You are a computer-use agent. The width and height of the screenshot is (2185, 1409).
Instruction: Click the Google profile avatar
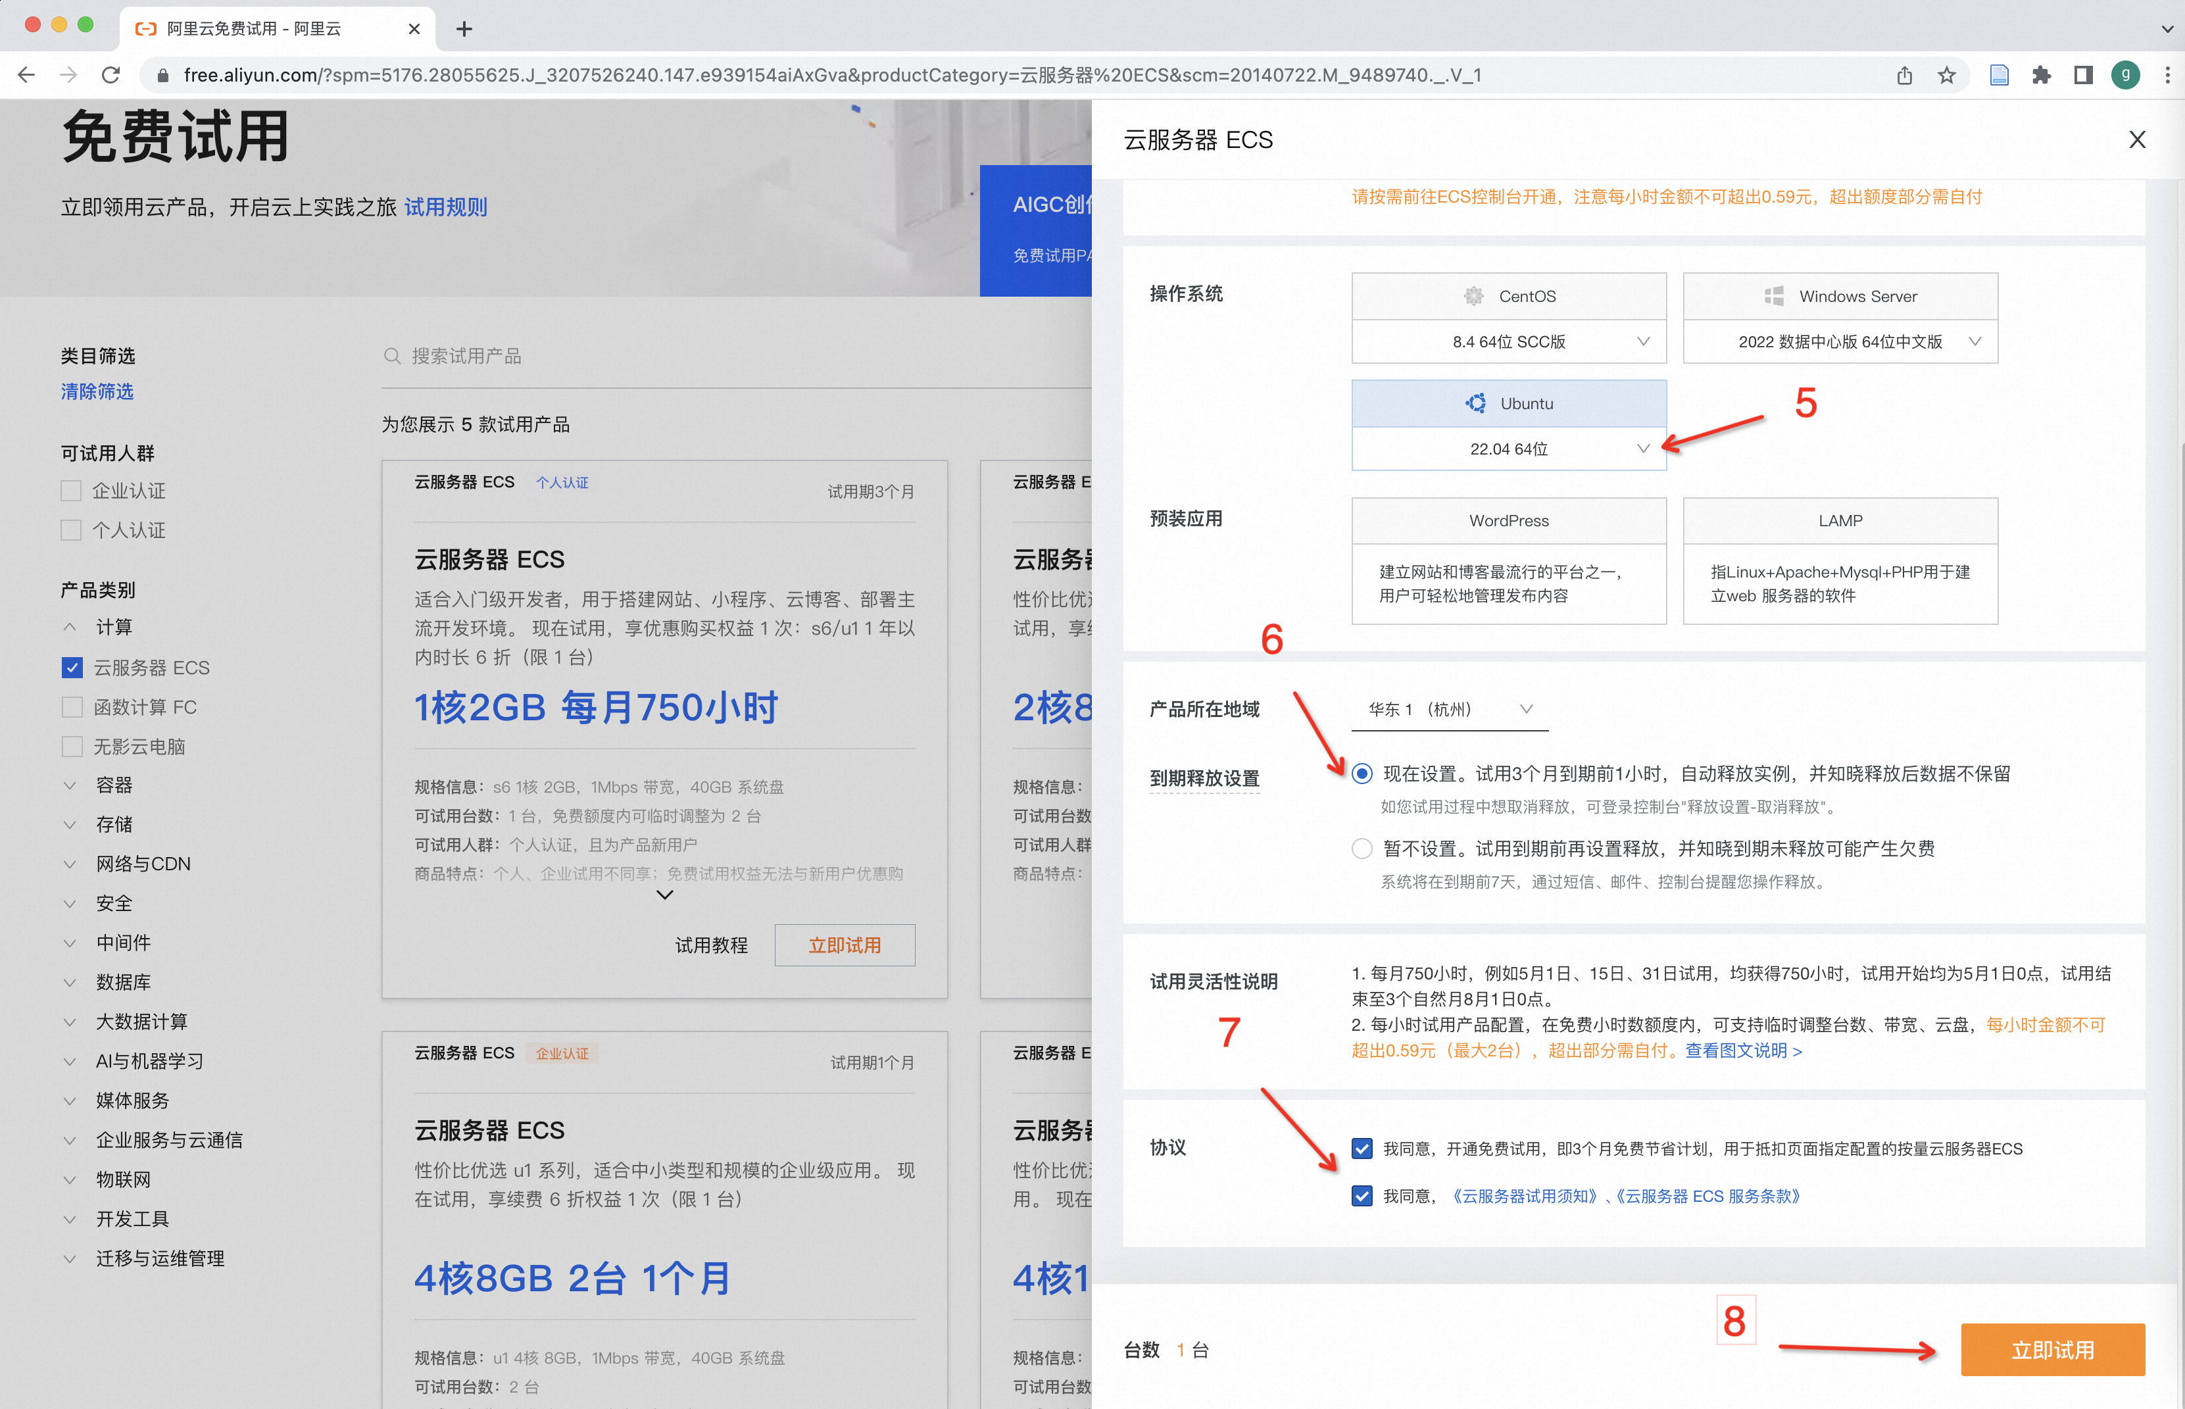click(x=2126, y=75)
